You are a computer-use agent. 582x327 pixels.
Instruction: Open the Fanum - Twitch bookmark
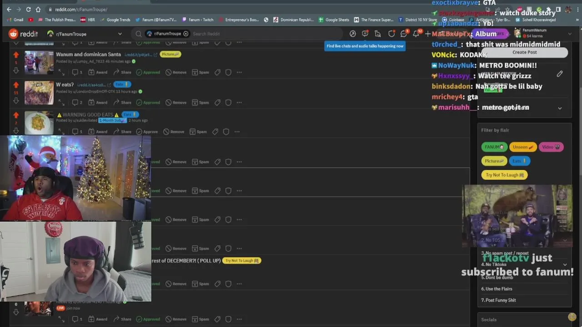pyautogui.click(x=198, y=20)
